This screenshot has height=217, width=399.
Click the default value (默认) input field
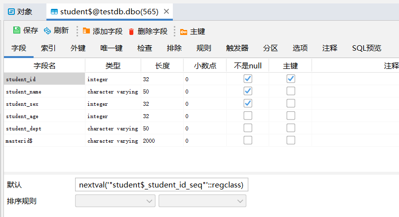point(163,185)
